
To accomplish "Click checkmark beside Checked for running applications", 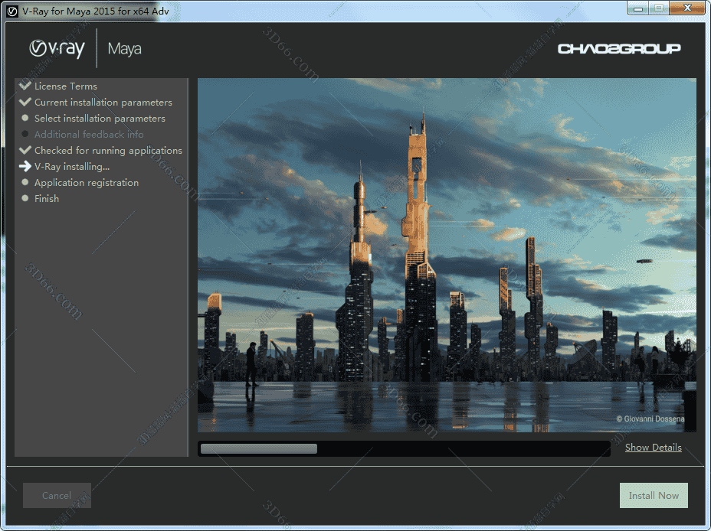I will 25,150.
